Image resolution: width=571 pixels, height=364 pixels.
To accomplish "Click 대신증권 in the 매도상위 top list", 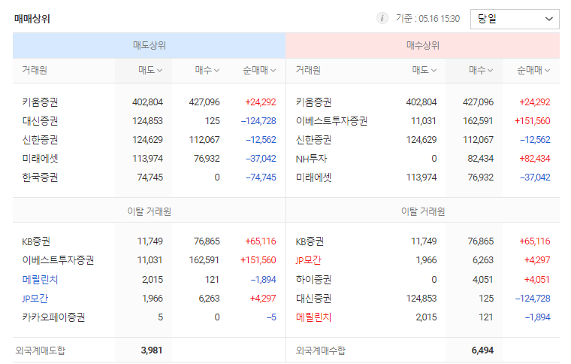I will pyautogui.click(x=40, y=121).
